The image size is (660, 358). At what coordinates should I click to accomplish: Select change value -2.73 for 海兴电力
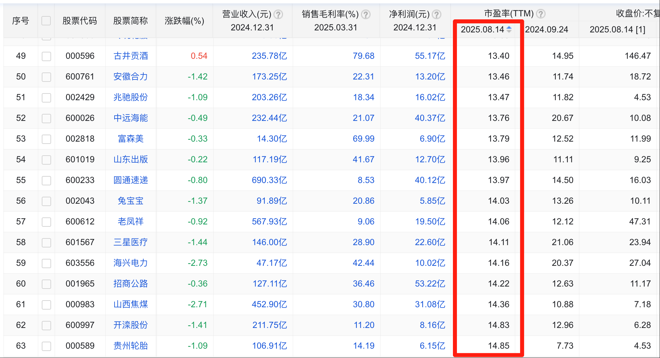tap(197, 263)
